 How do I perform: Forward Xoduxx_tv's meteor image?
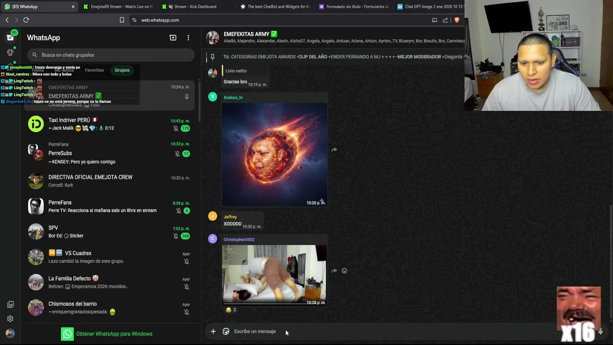tap(334, 149)
